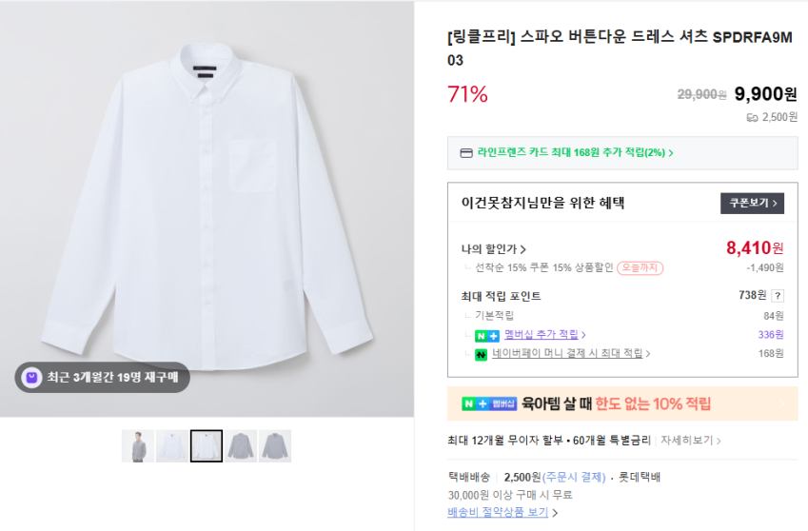
Task: Click the card icon in Line Friends banner
Action: click(466, 152)
